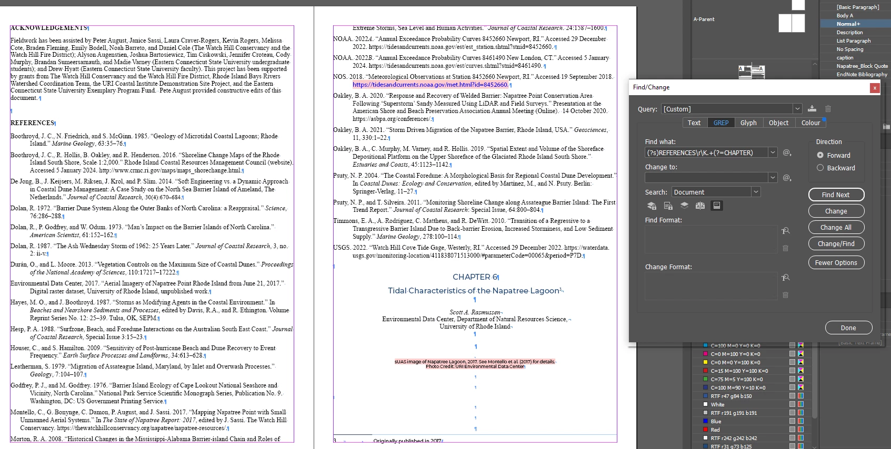Toggle Include Parent Pages search option
Screen dimensions: 891x449
click(x=700, y=206)
